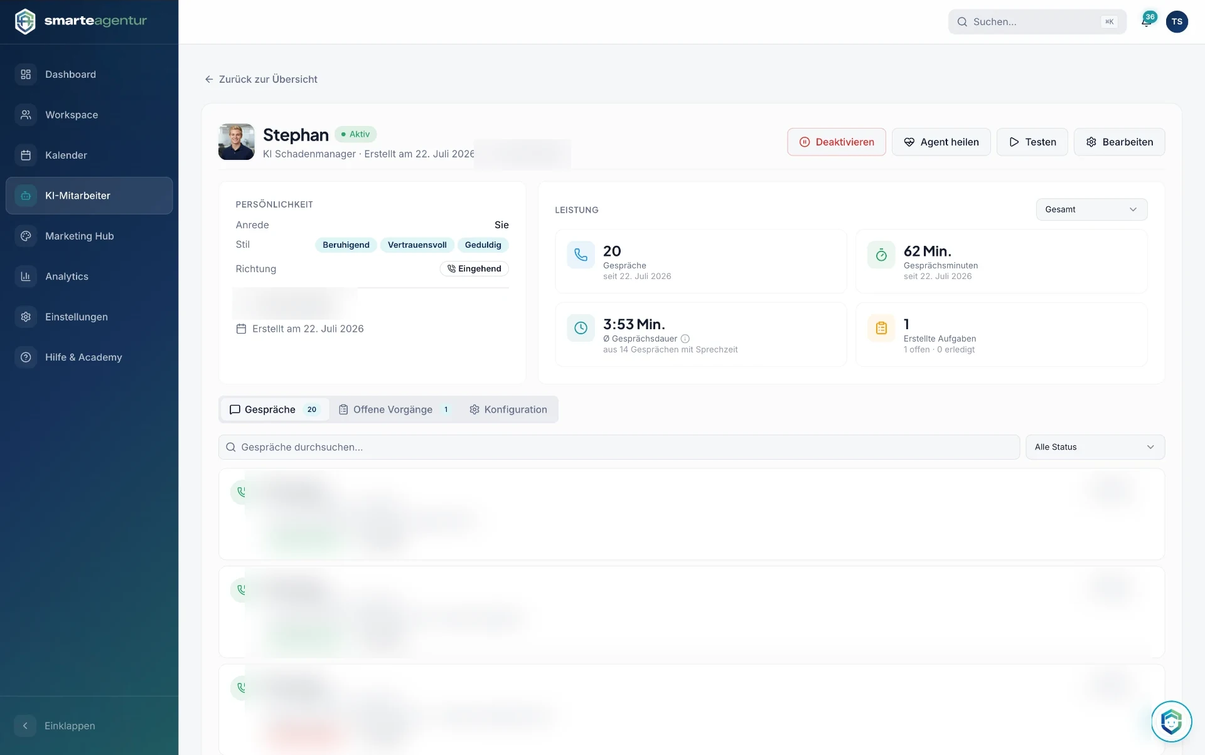Click the global Suchen search field

(1037, 22)
